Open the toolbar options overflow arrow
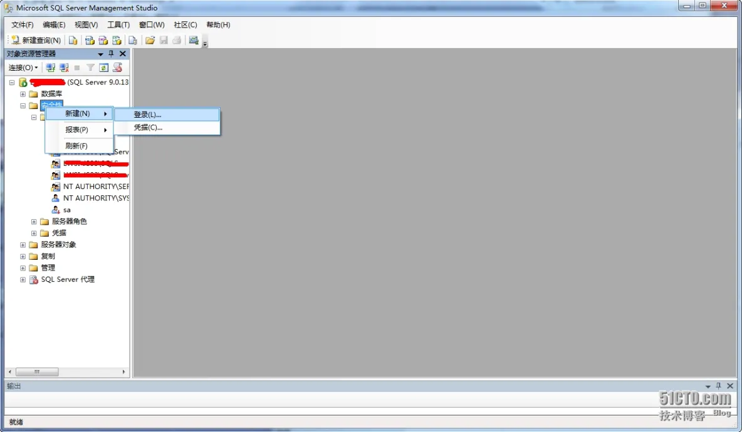The image size is (742, 432). pyautogui.click(x=205, y=43)
